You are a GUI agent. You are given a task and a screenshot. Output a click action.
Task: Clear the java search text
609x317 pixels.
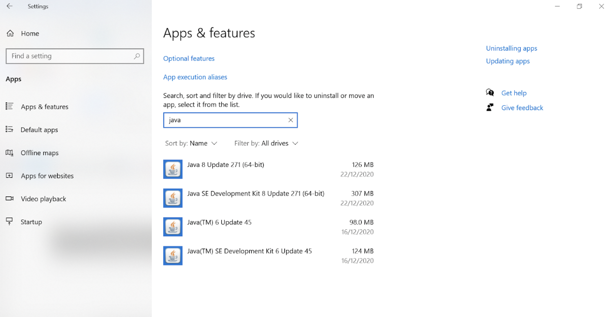291,120
